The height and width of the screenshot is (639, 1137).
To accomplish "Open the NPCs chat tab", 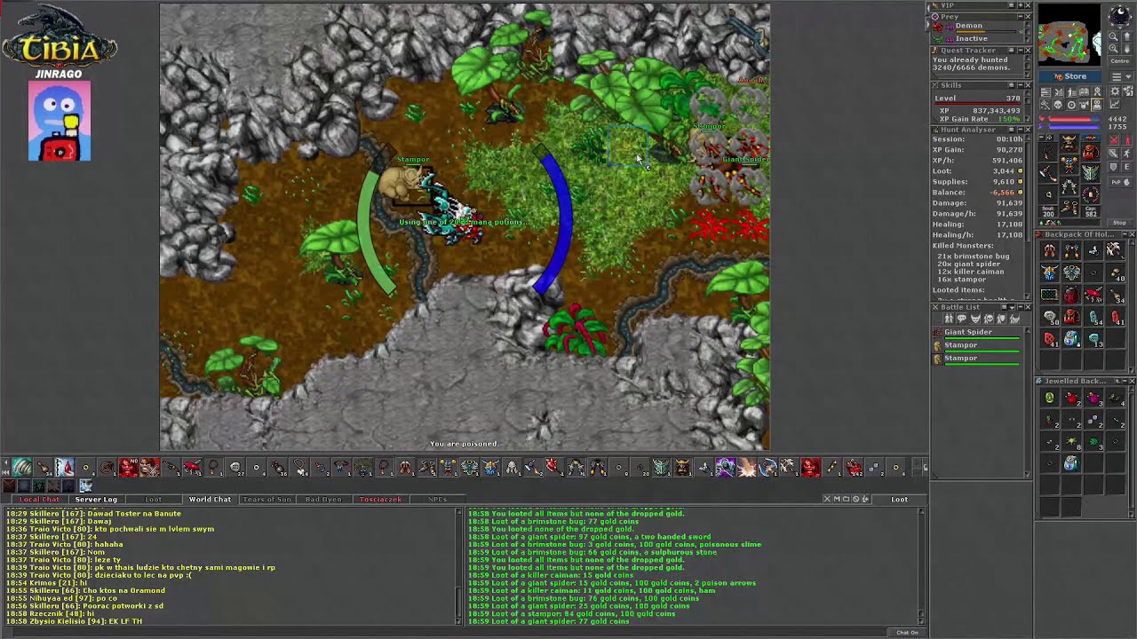I will 437,500.
